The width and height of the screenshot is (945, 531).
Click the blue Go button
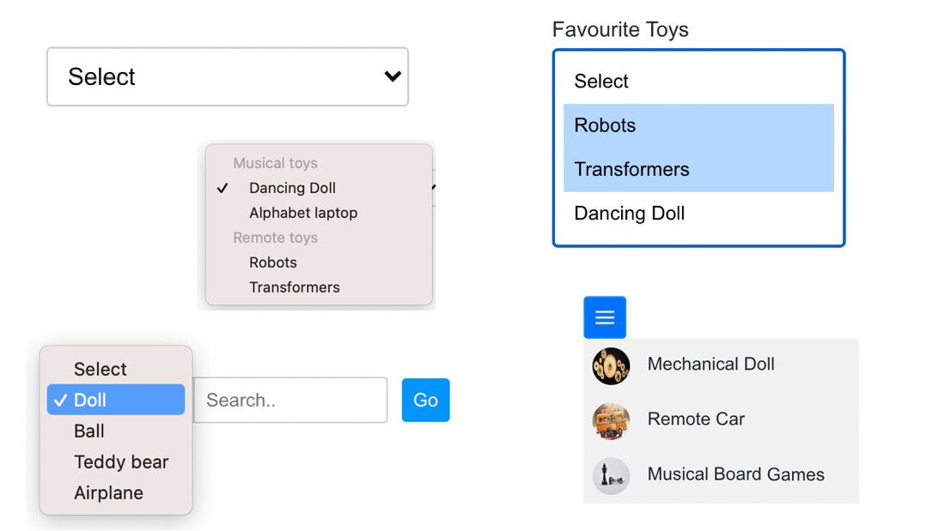click(x=425, y=400)
